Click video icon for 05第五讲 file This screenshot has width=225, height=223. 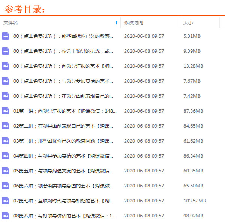click(x=5, y=171)
